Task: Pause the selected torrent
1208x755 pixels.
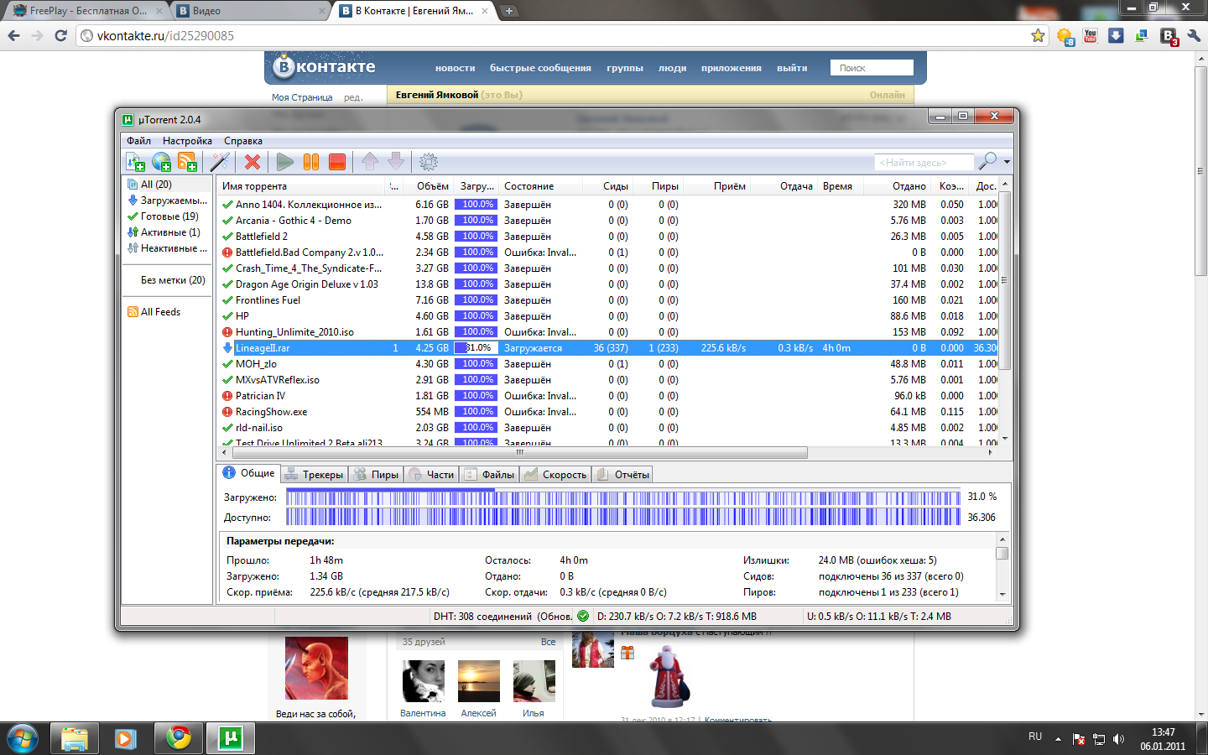Action: tap(311, 162)
